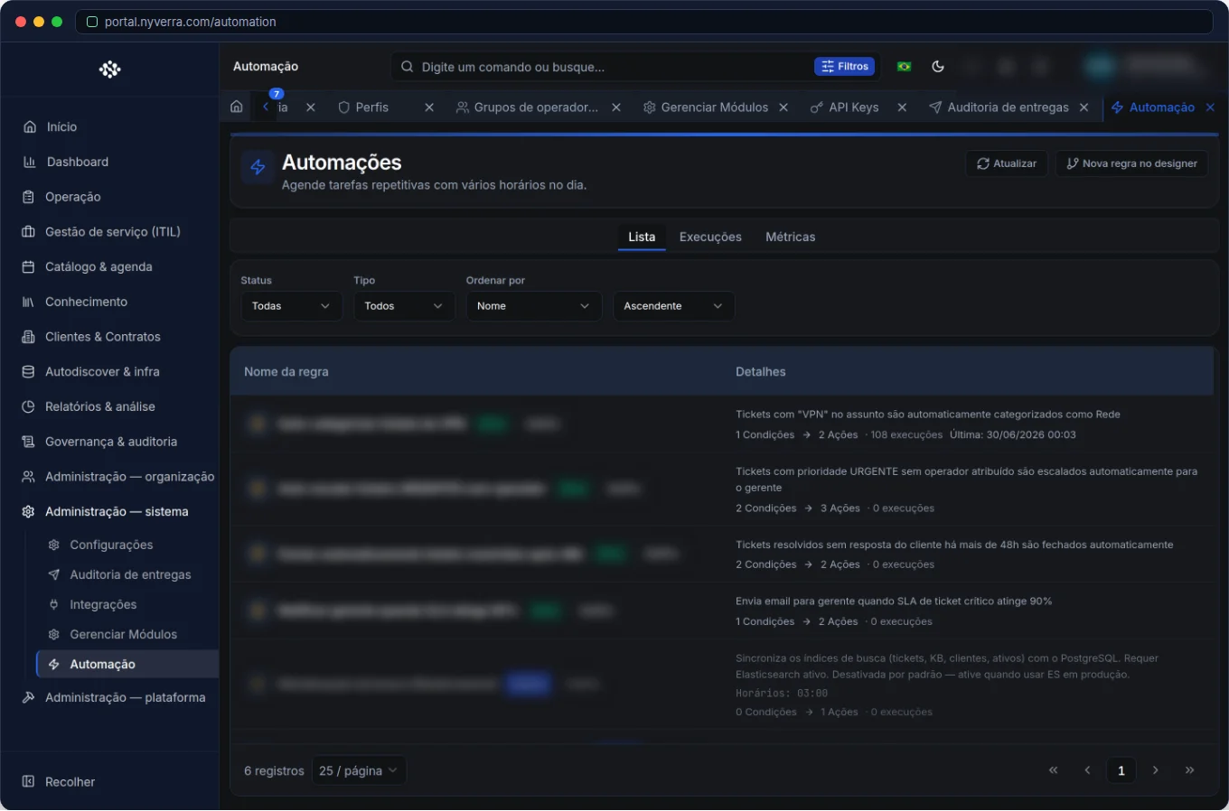Switch to Gerenciar Módulos tab
Screen dimensions: 1229x811
pyautogui.click(x=714, y=107)
